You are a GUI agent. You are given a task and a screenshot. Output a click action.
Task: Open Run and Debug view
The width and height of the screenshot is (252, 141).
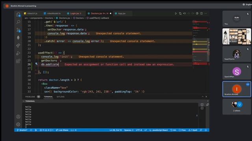pos(19,53)
